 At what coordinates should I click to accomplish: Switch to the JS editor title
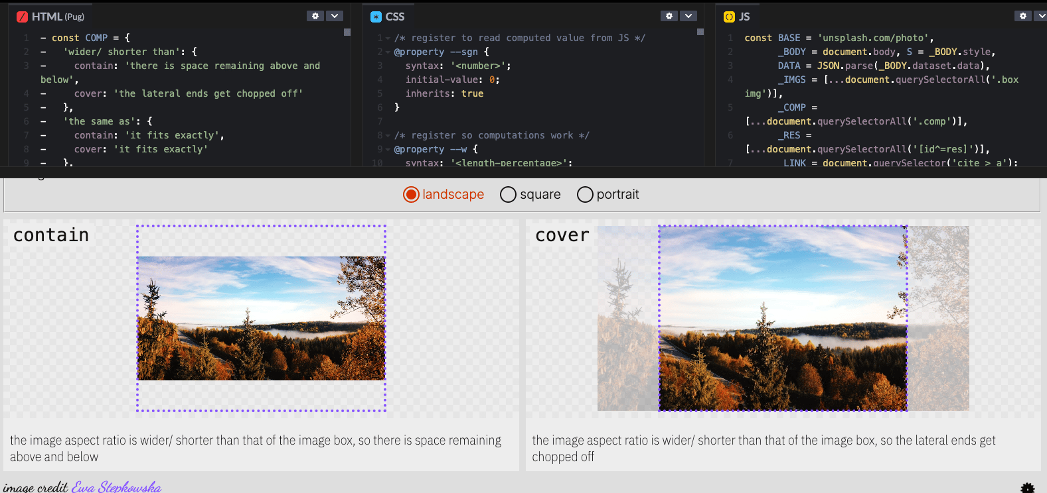(744, 17)
